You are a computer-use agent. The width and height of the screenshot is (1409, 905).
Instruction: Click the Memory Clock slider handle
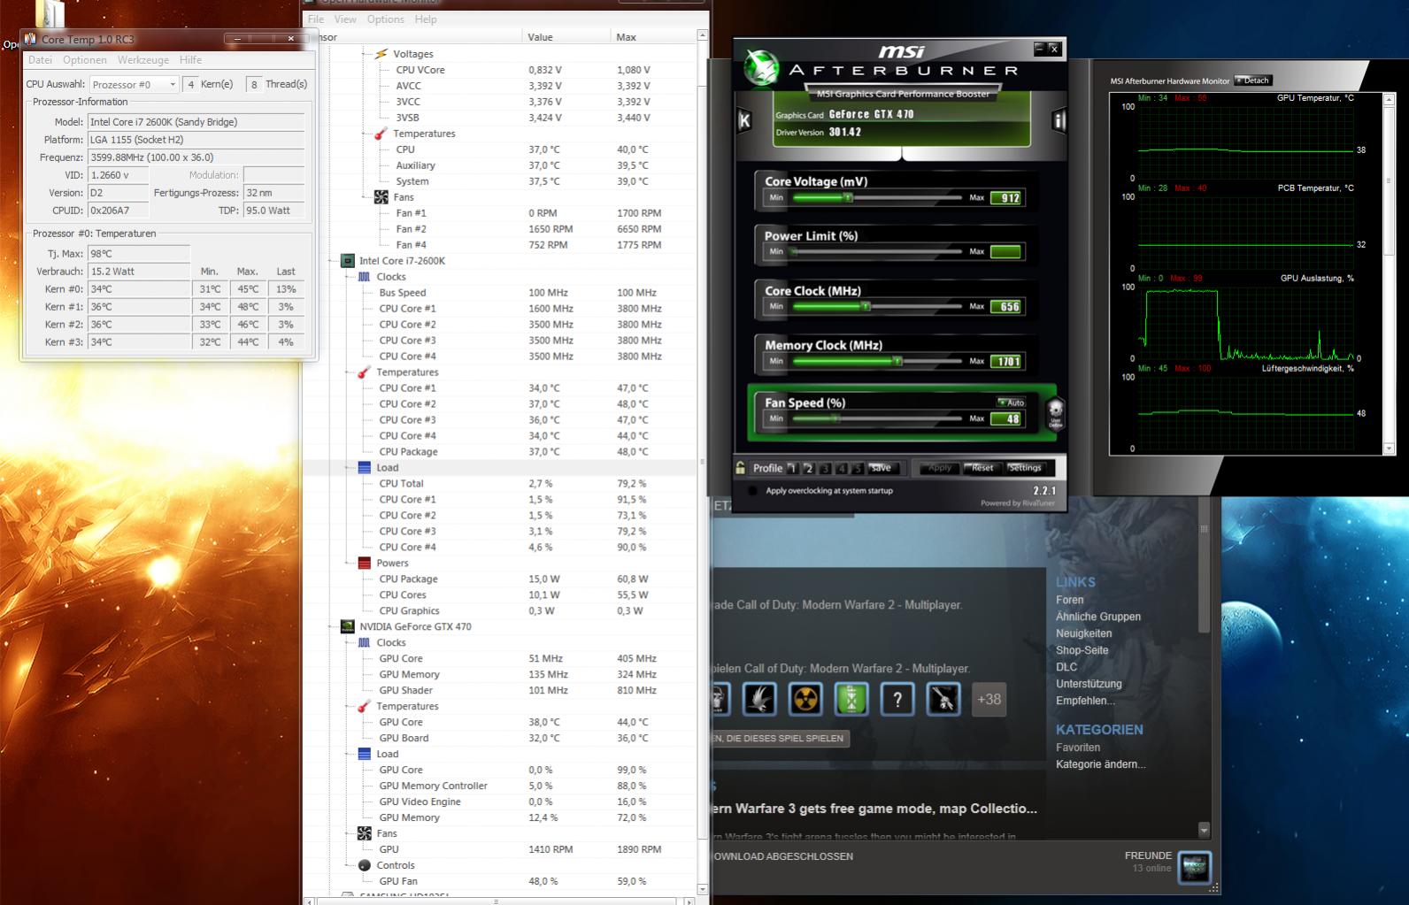pyautogui.click(x=897, y=361)
